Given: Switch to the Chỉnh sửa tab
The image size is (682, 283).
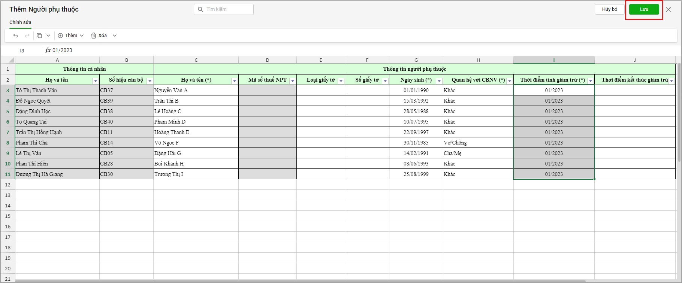Looking at the screenshot, I should pyautogui.click(x=20, y=22).
